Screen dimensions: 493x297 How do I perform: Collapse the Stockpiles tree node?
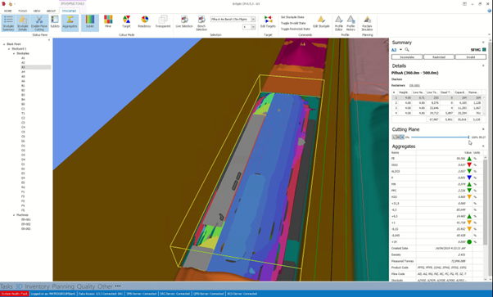pyautogui.click(x=14, y=53)
